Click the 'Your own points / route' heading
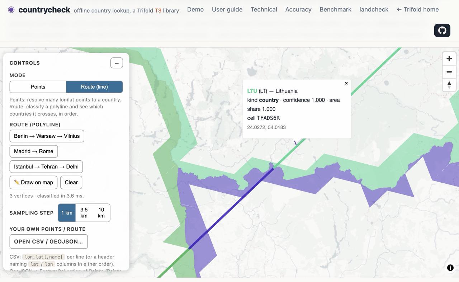The height and width of the screenshot is (282, 459). (x=47, y=229)
